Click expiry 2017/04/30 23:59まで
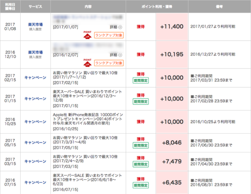Image resolution: width=251 pixels, height=194 pixels. point(211,164)
